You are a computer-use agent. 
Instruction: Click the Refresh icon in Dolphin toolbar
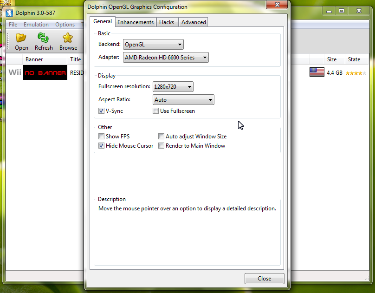tap(43, 38)
